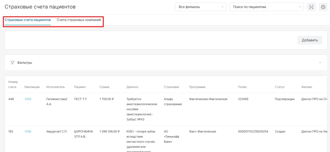Screen dimensions: 330x152
Task: Click the Сумма column header
Action: (104, 87)
